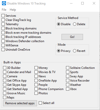Screen dimensions: 100x110
Task: Click the gear app icon in title bar
Action: tap(4, 3)
